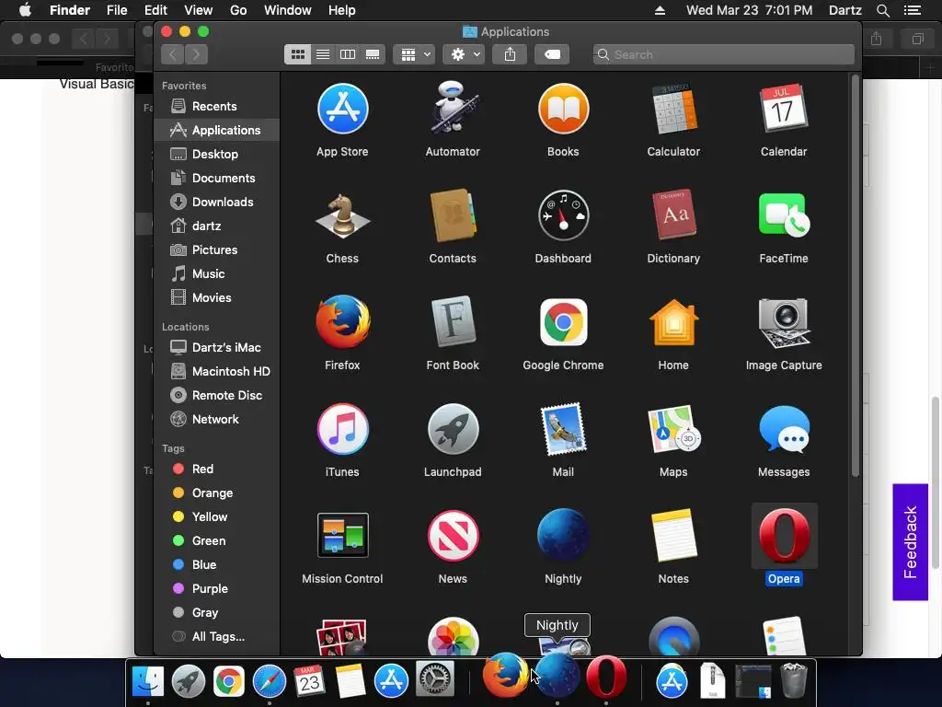Open Safari from the Dock
The height and width of the screenshot is (707, 942).
click(270, 682)
